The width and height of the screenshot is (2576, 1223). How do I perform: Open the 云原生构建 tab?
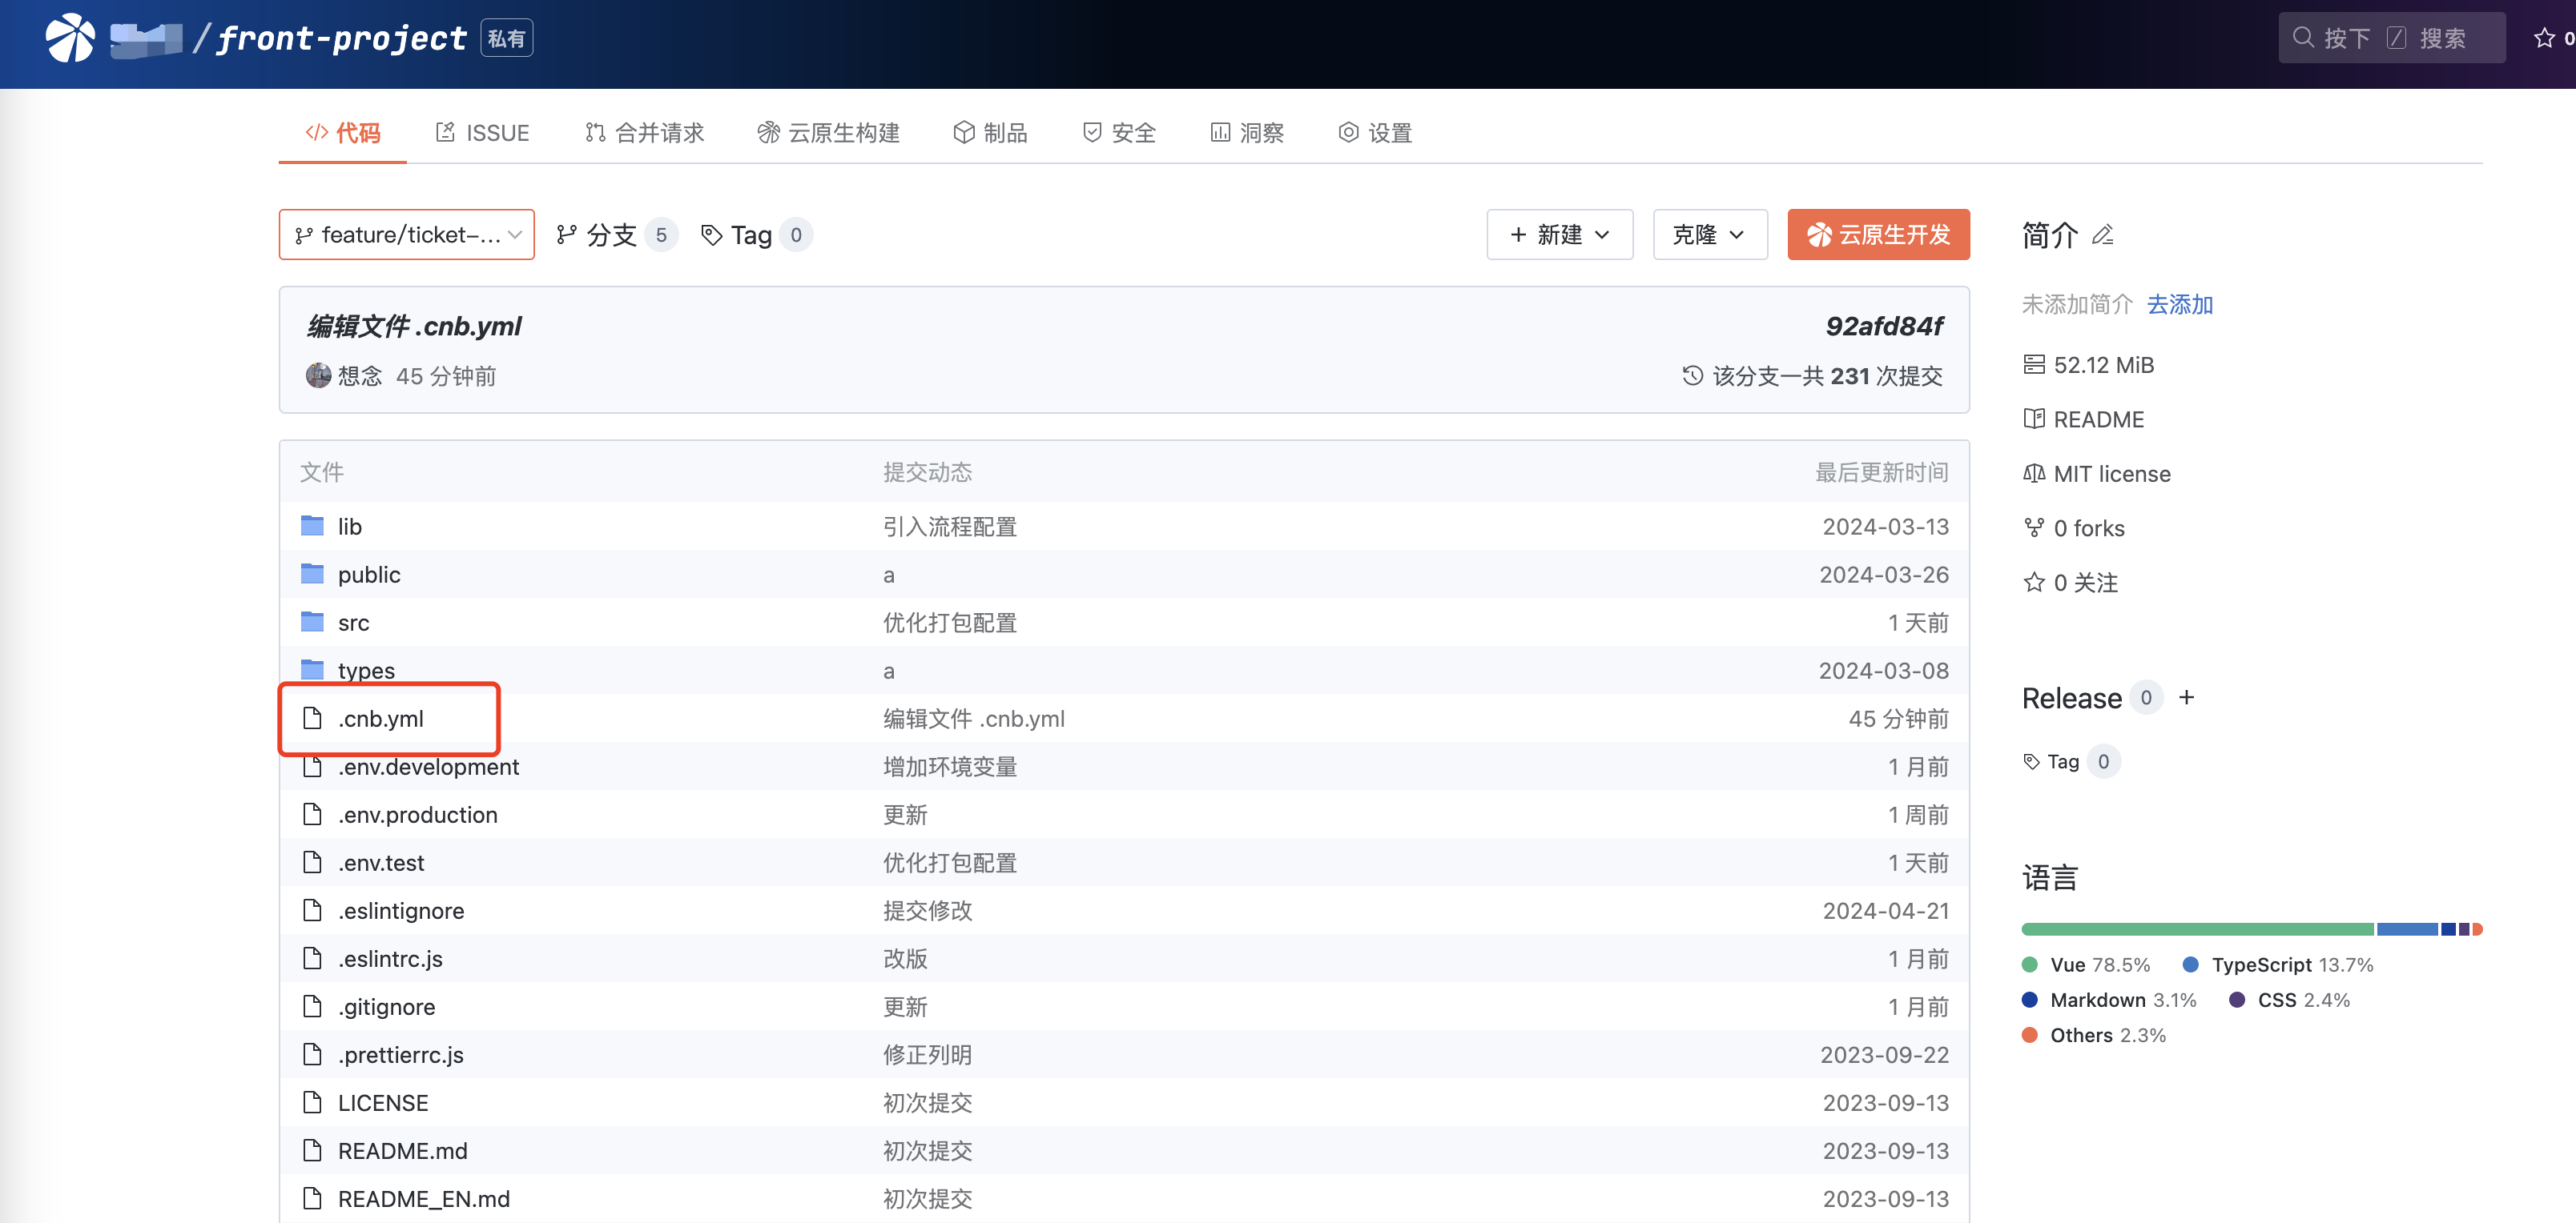(829, 133)
